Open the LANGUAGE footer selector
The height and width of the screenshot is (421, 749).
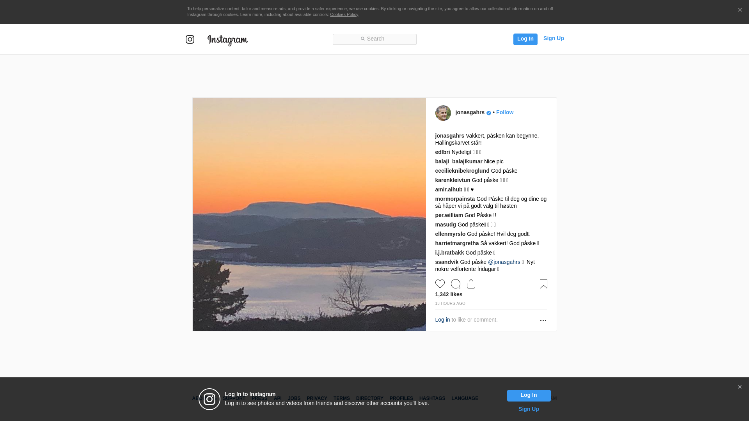(465, 398)
